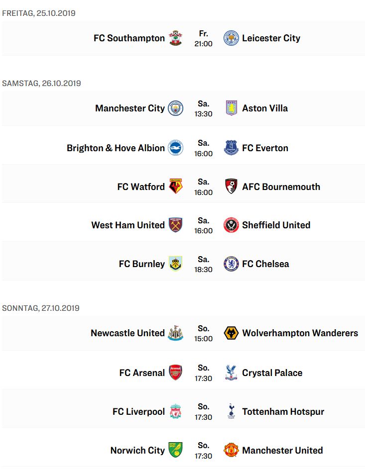Select the Crystal Palace eagle crest
The image size is (365, 469).
tap(231, 373)
